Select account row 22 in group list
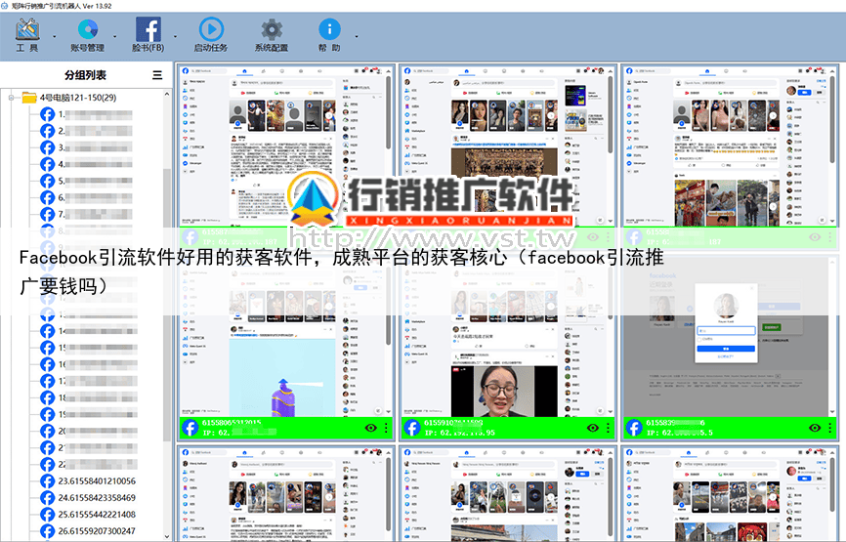This screenshot has height=542, width=846. (x=89, y=465)
